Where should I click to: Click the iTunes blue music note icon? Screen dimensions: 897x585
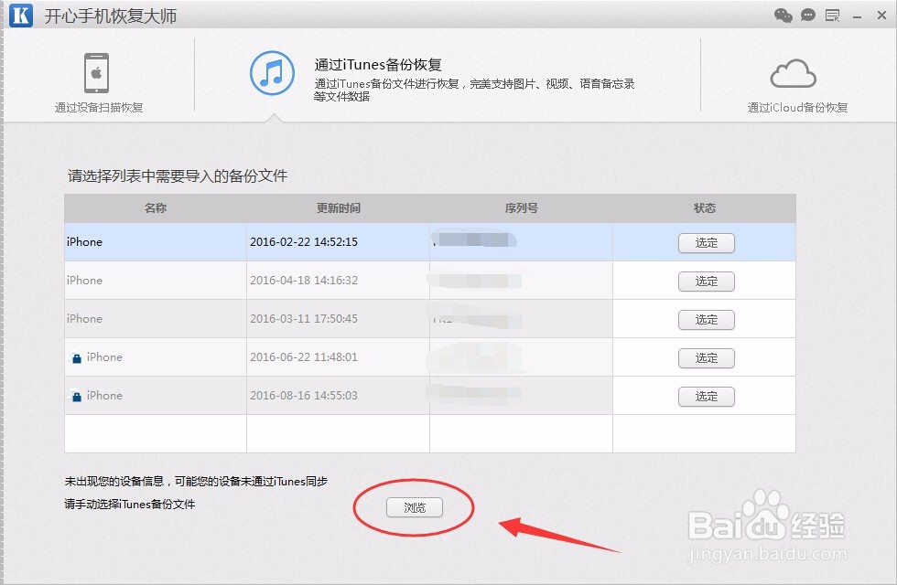pos(269,73)
